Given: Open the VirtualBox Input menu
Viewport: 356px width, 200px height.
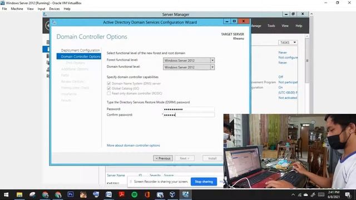Looking at the screenshot, I should click(x=41, y=9).
